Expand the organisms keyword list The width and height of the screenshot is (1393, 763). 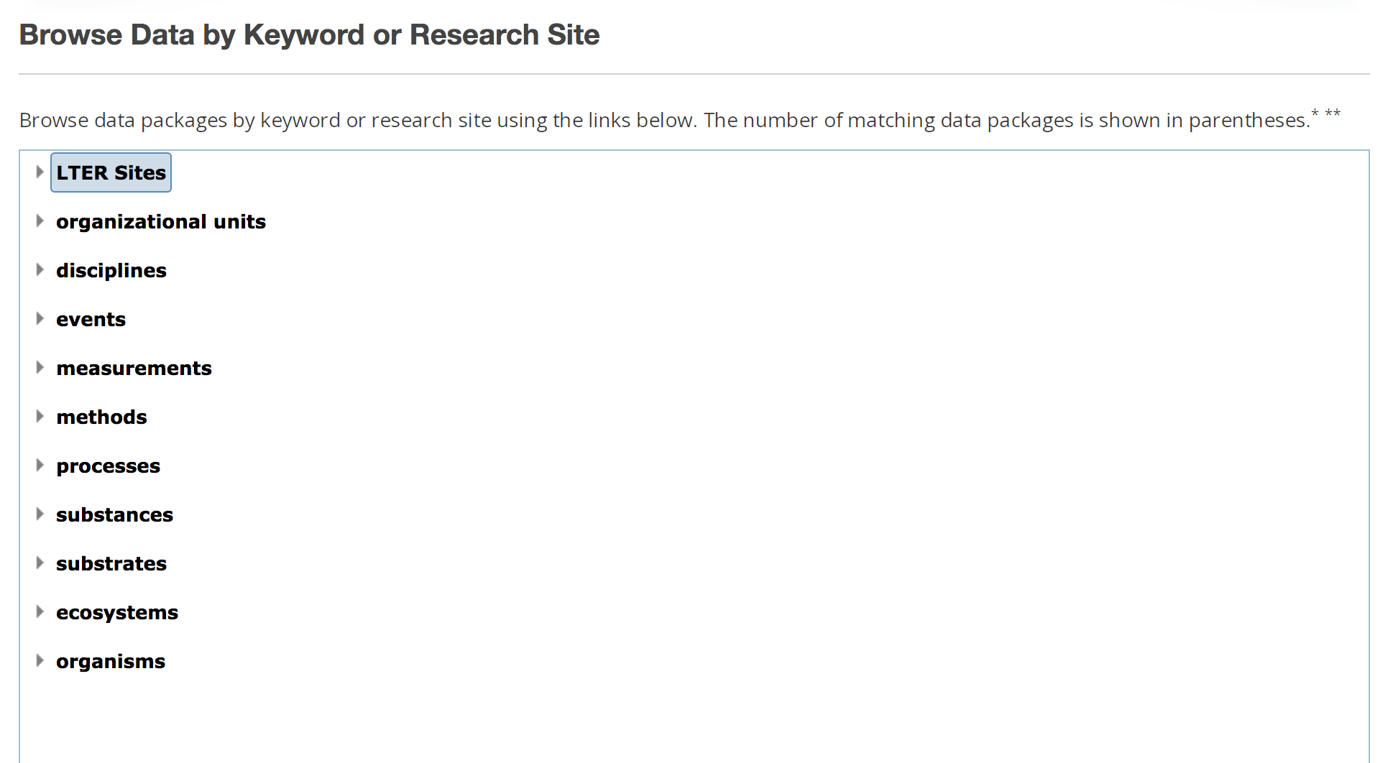pyautogui.click(x=40, y=660)
